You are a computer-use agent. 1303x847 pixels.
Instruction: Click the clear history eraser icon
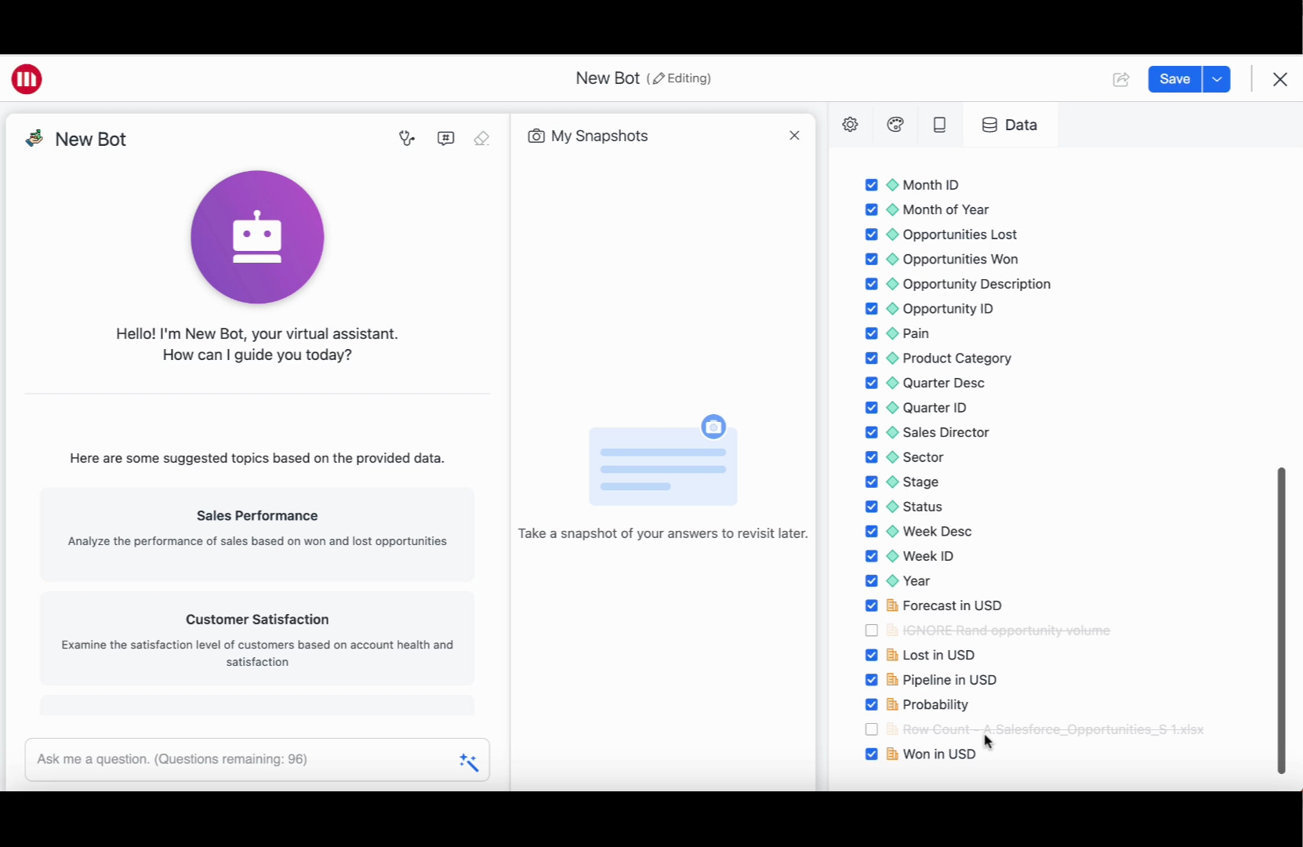tap(481, 139)
